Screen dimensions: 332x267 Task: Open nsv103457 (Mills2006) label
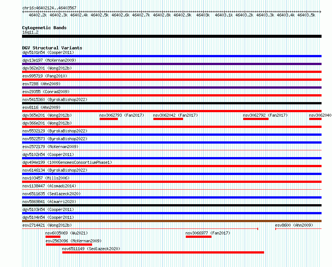[46, 178]
